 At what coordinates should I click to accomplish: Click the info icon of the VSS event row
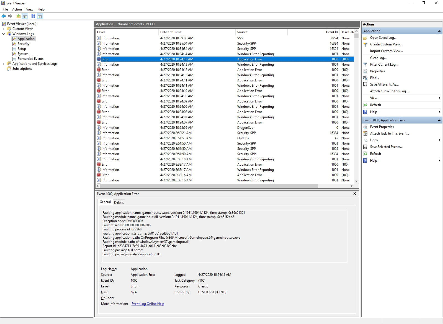point(99,38)
